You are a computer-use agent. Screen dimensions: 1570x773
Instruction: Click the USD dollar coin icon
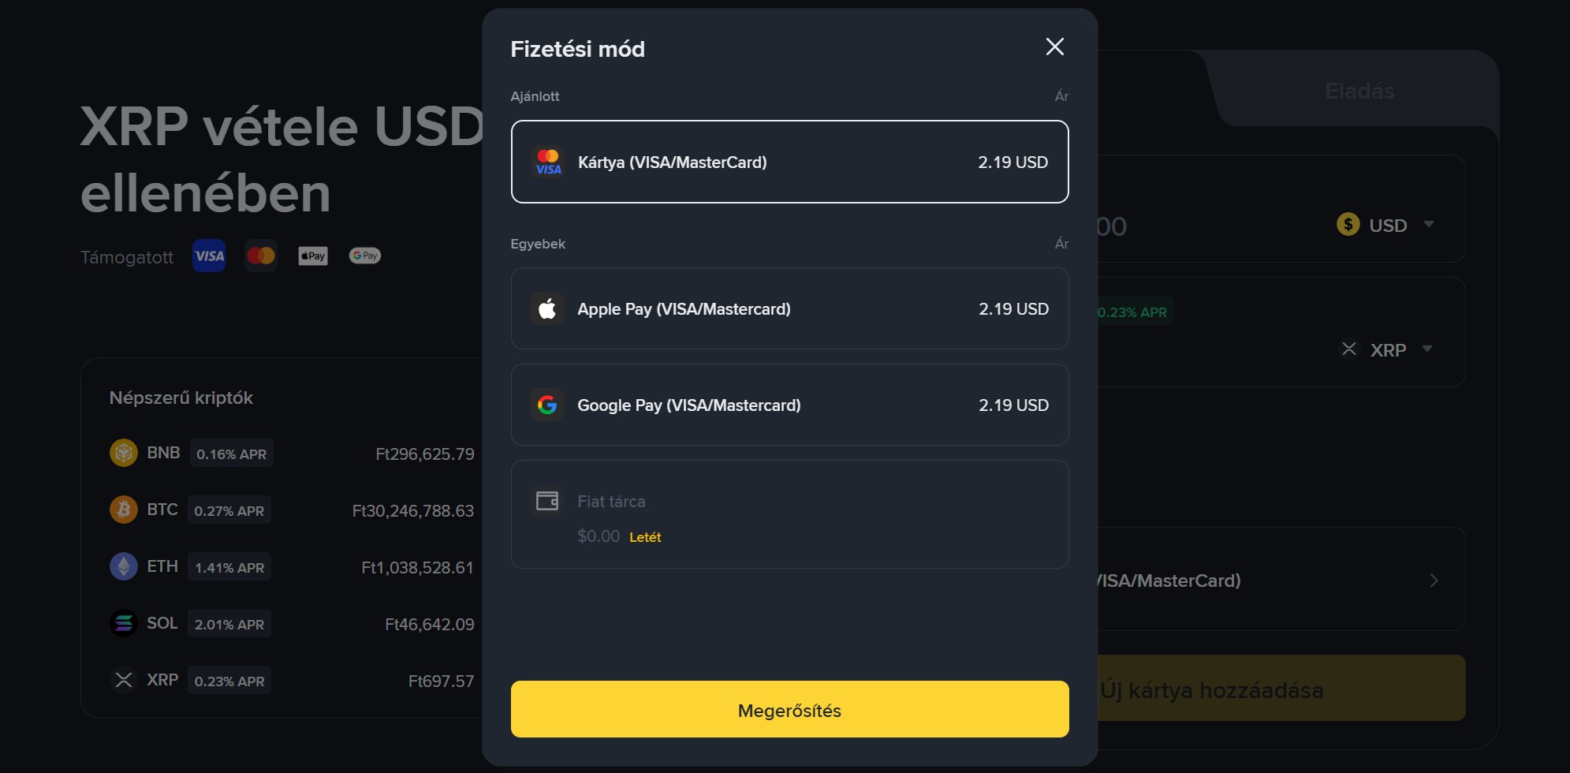click(x=1348, y=225)
